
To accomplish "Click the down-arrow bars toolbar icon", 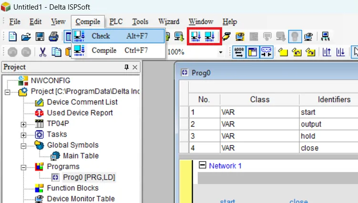I will pyautogui.click(x=340, y=52).
